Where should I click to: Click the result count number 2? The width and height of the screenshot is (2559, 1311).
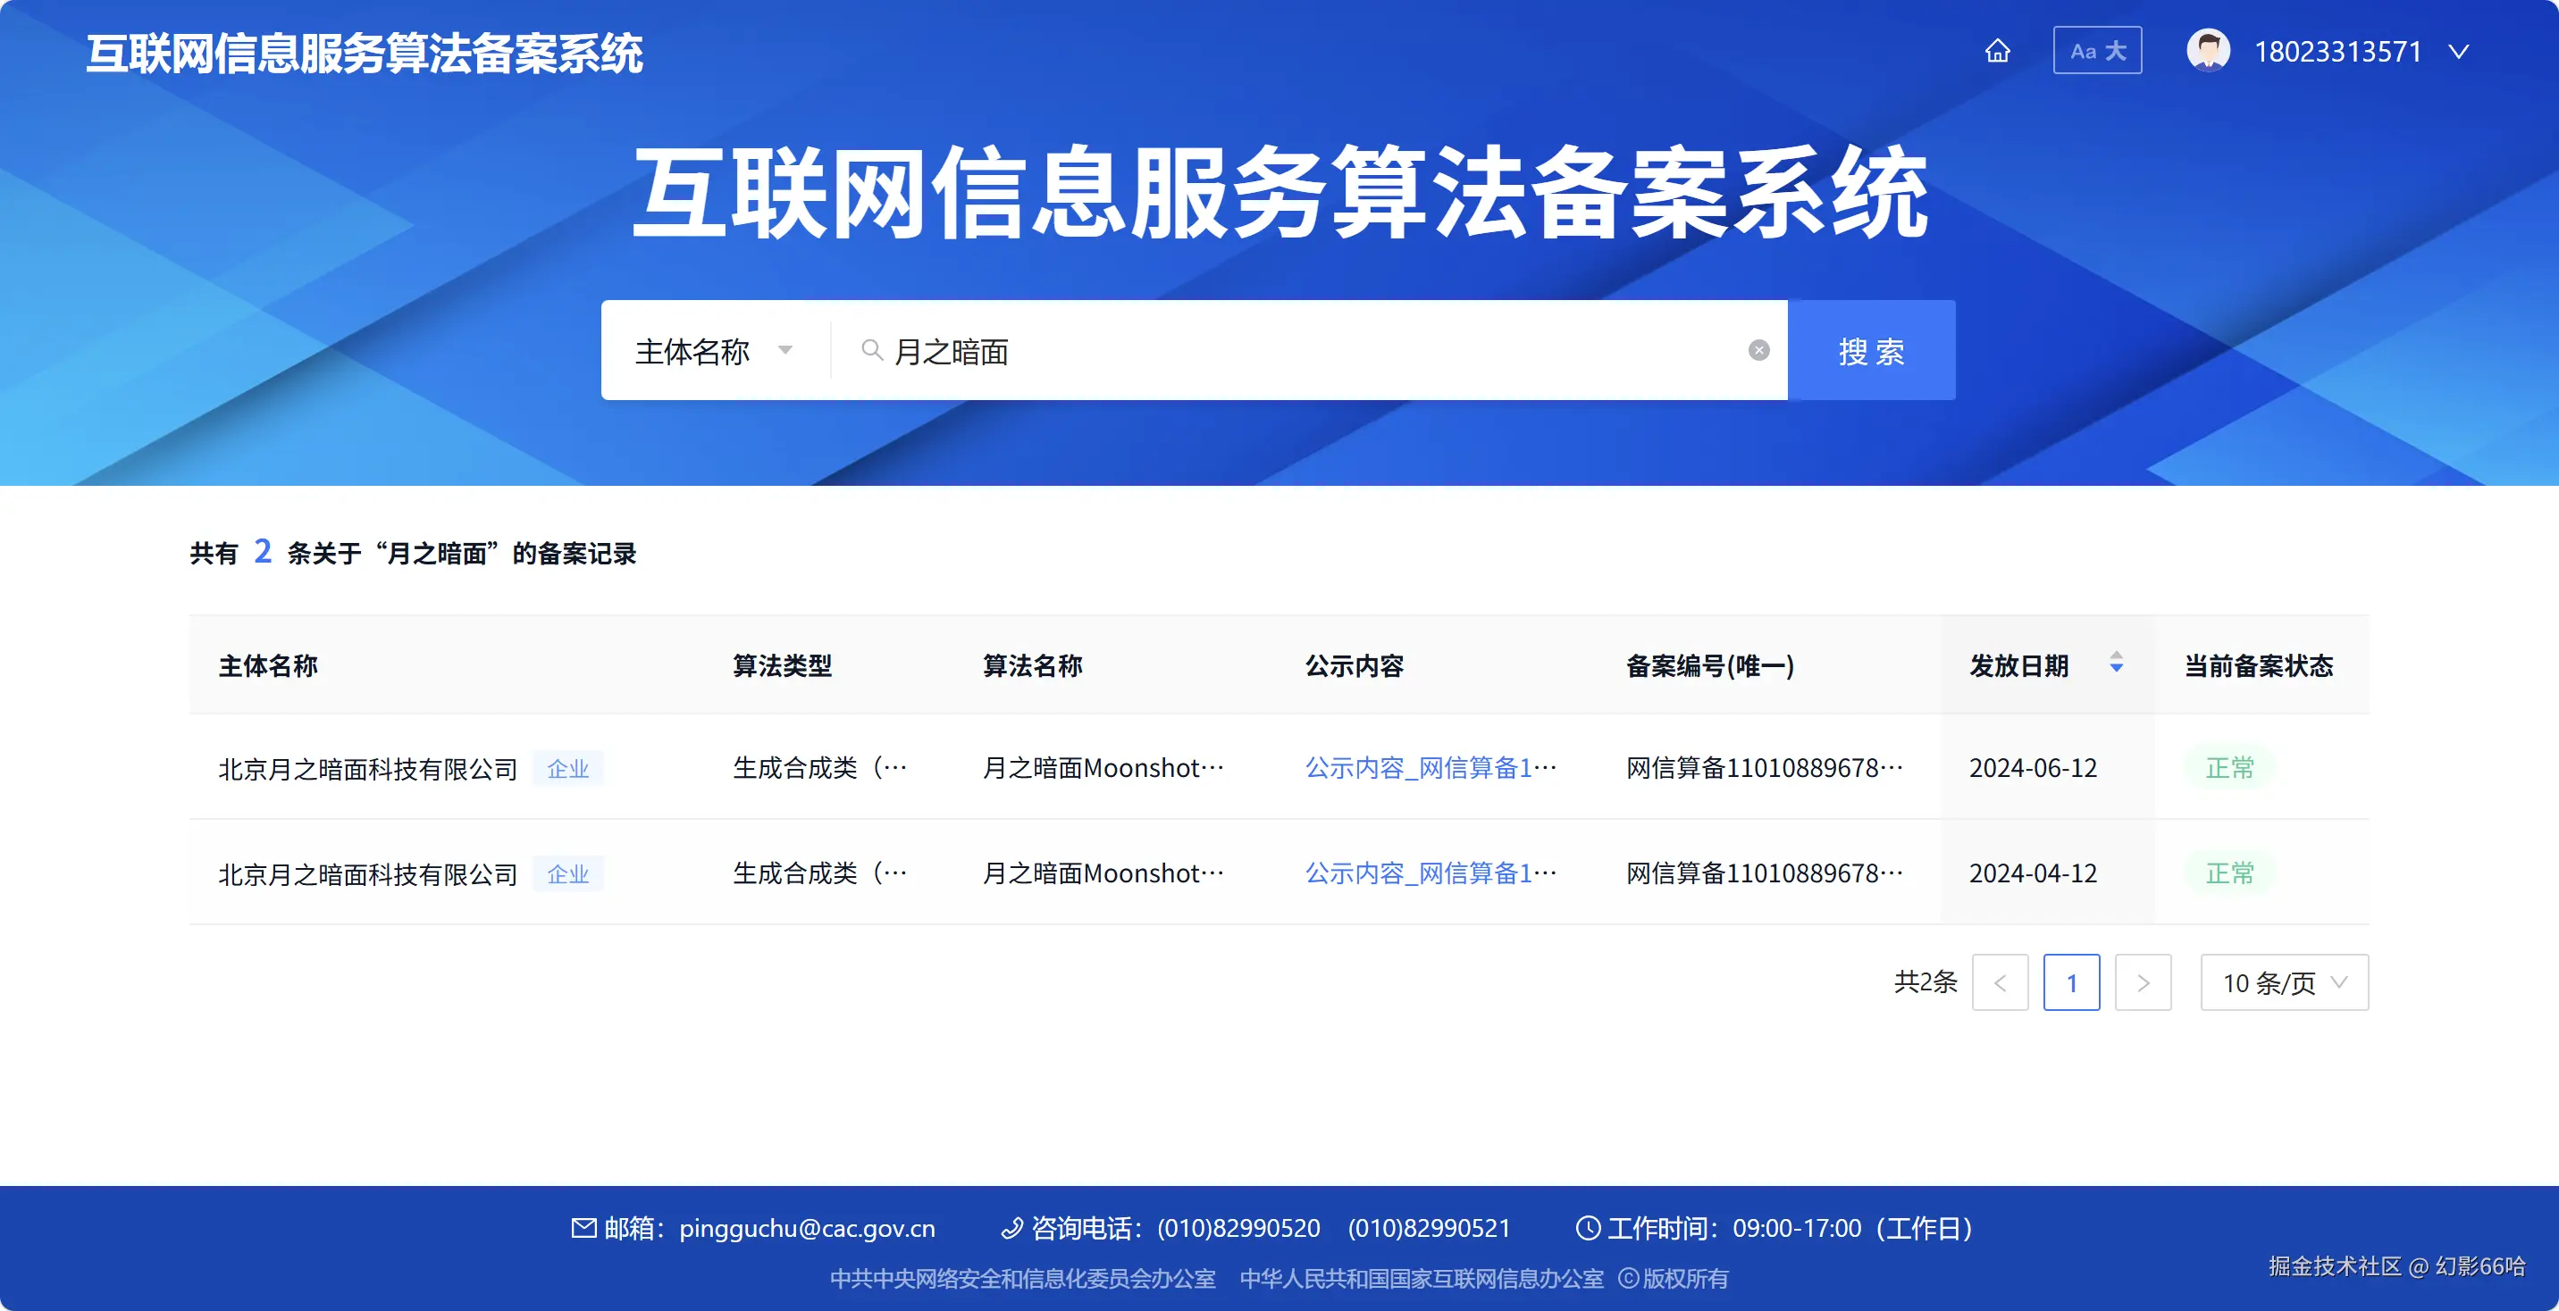point(263,551)
